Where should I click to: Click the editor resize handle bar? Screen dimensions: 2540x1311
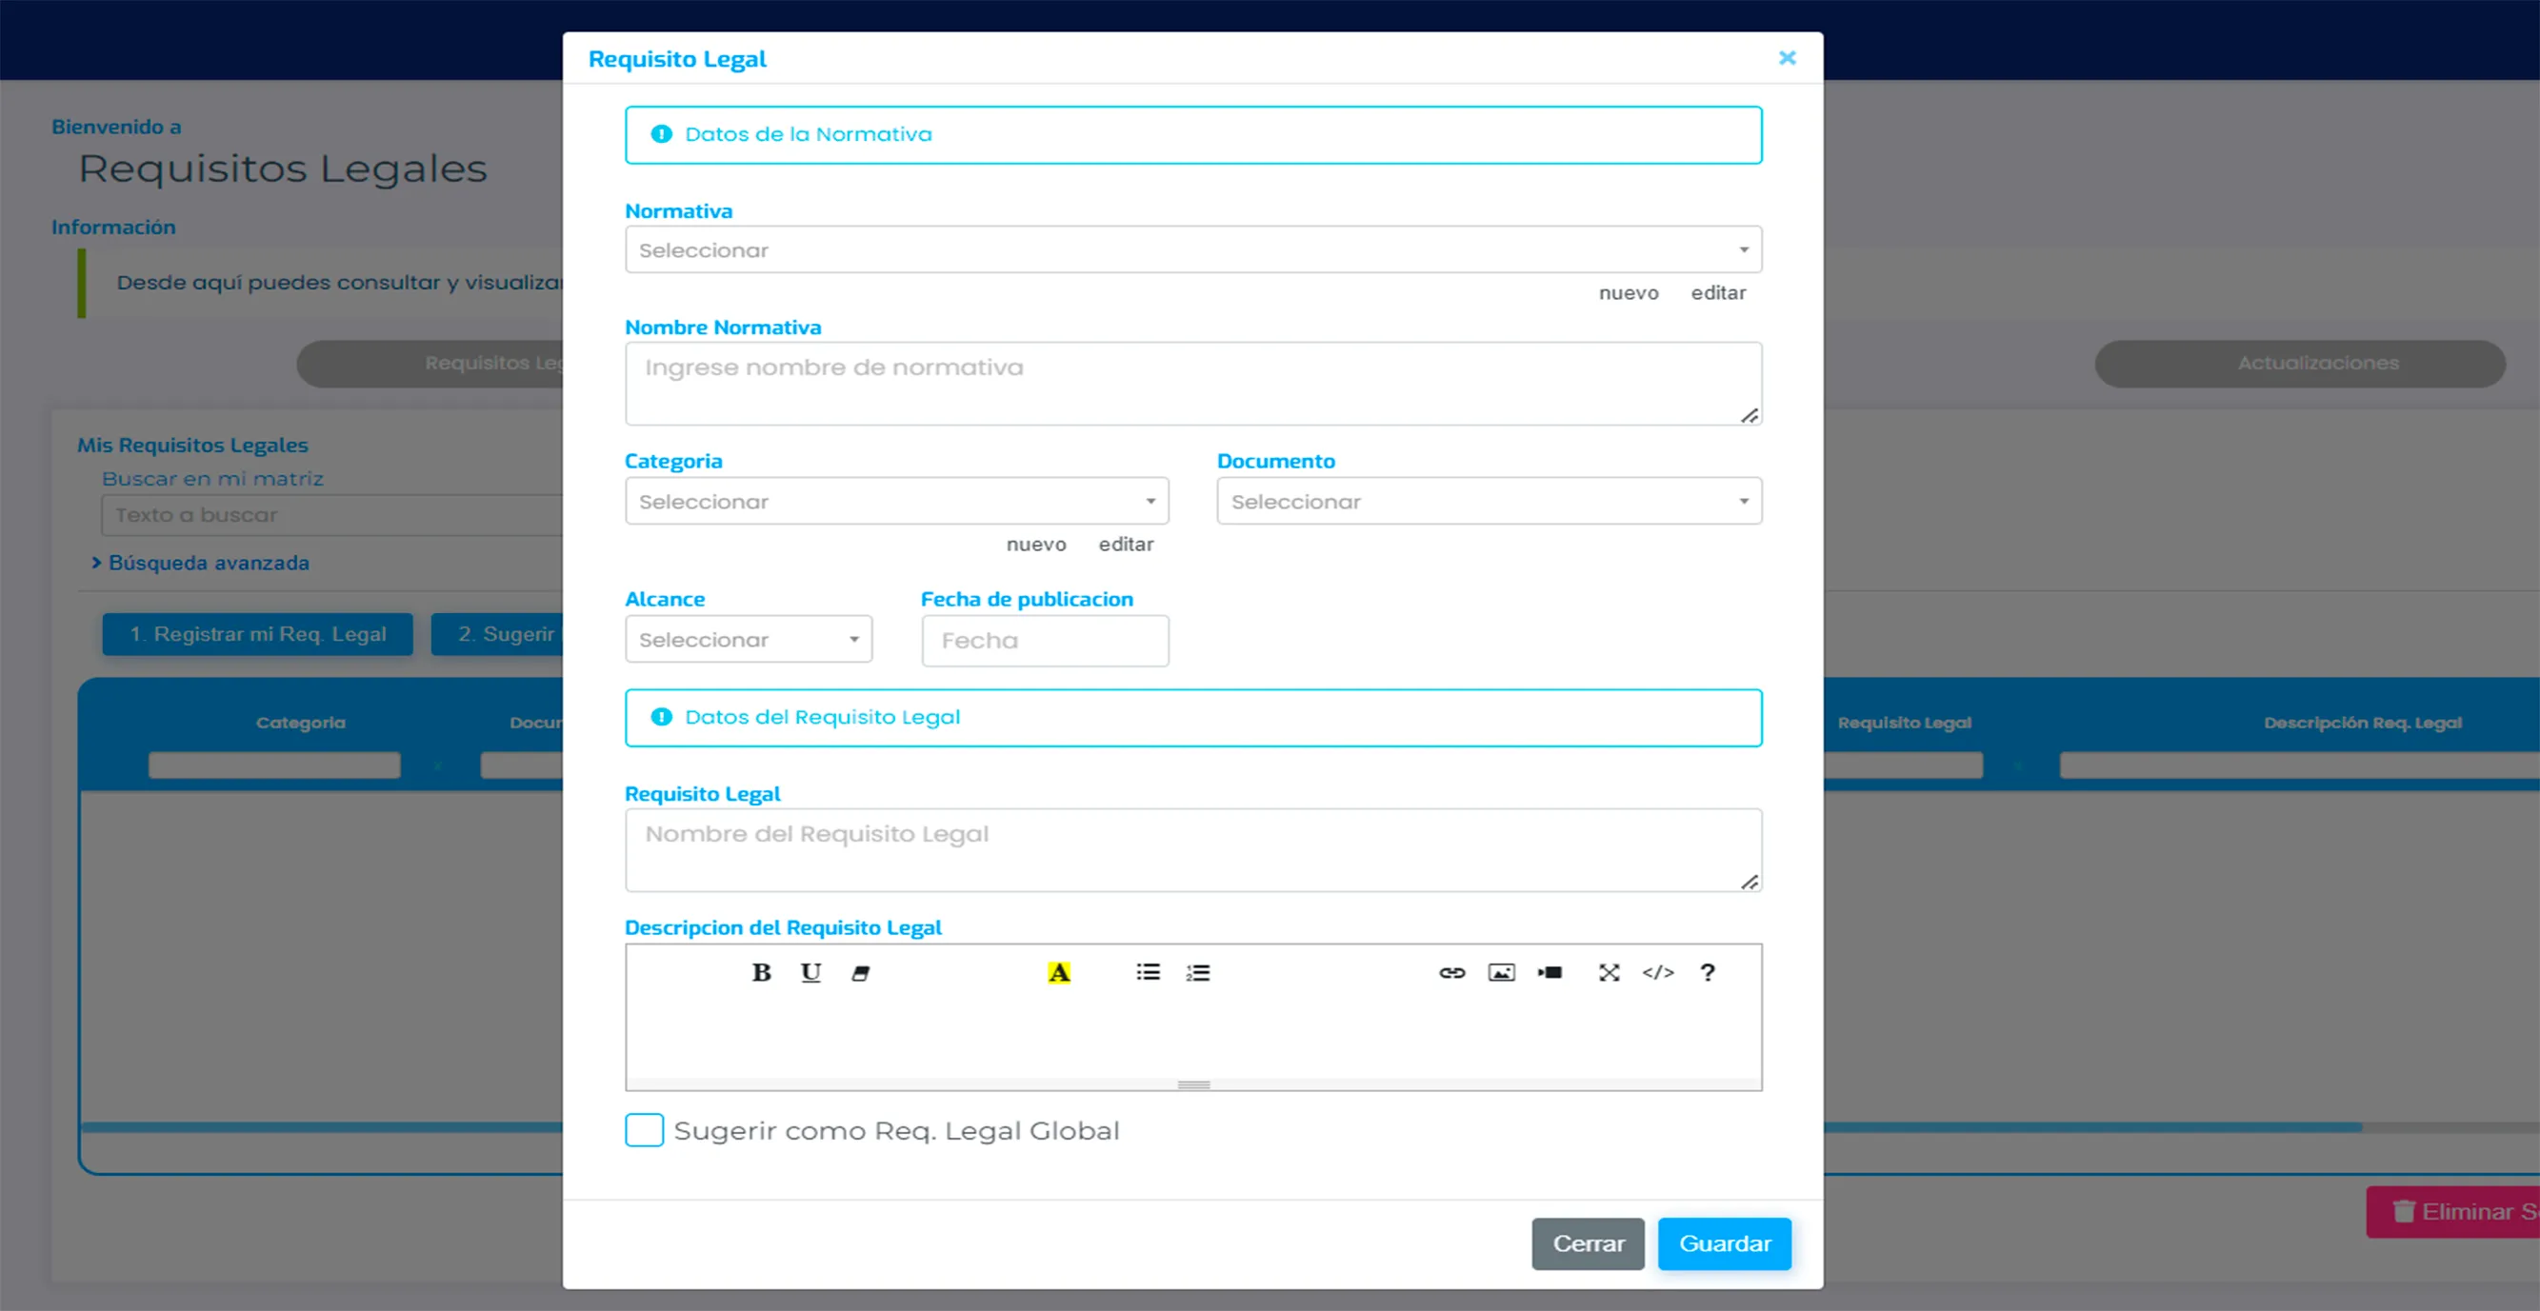(x=1193, y=1084)
